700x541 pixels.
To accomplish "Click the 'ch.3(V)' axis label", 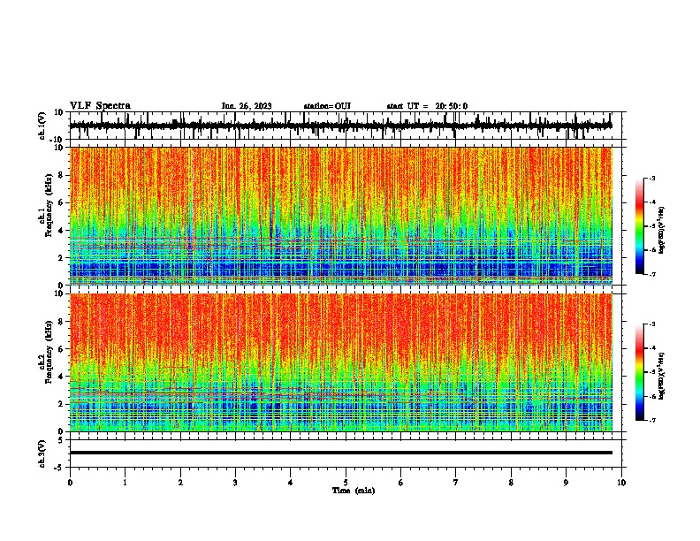I will point(42,453).
